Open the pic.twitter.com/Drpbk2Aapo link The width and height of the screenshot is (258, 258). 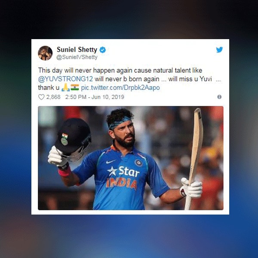coord(120,88)
